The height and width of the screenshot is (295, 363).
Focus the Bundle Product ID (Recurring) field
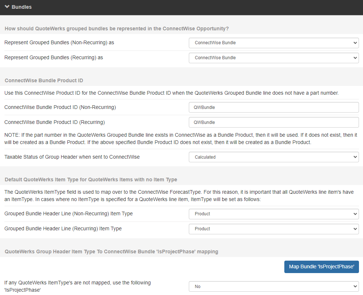click(273, 122)
